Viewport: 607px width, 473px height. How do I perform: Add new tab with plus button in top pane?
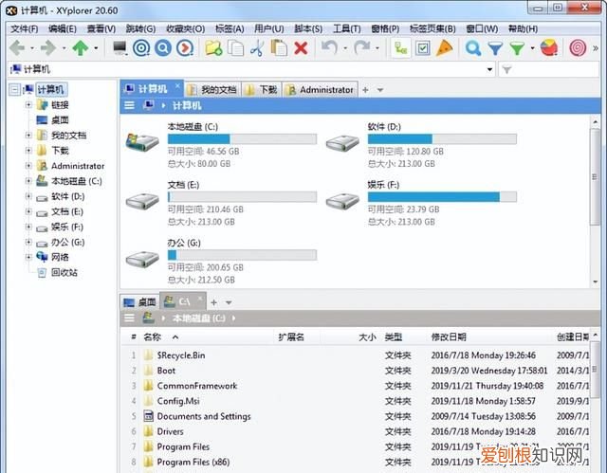tap(365, 90)
